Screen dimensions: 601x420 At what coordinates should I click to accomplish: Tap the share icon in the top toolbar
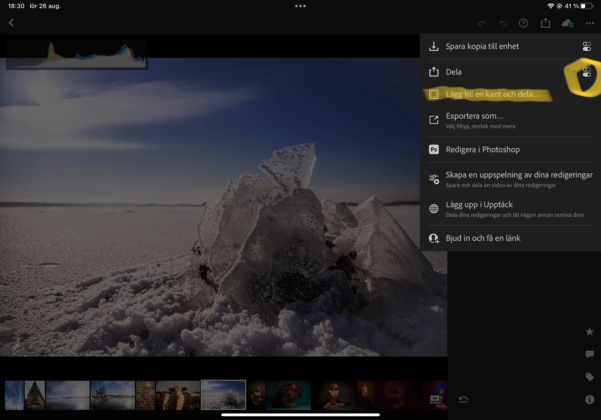click(546, 23)
